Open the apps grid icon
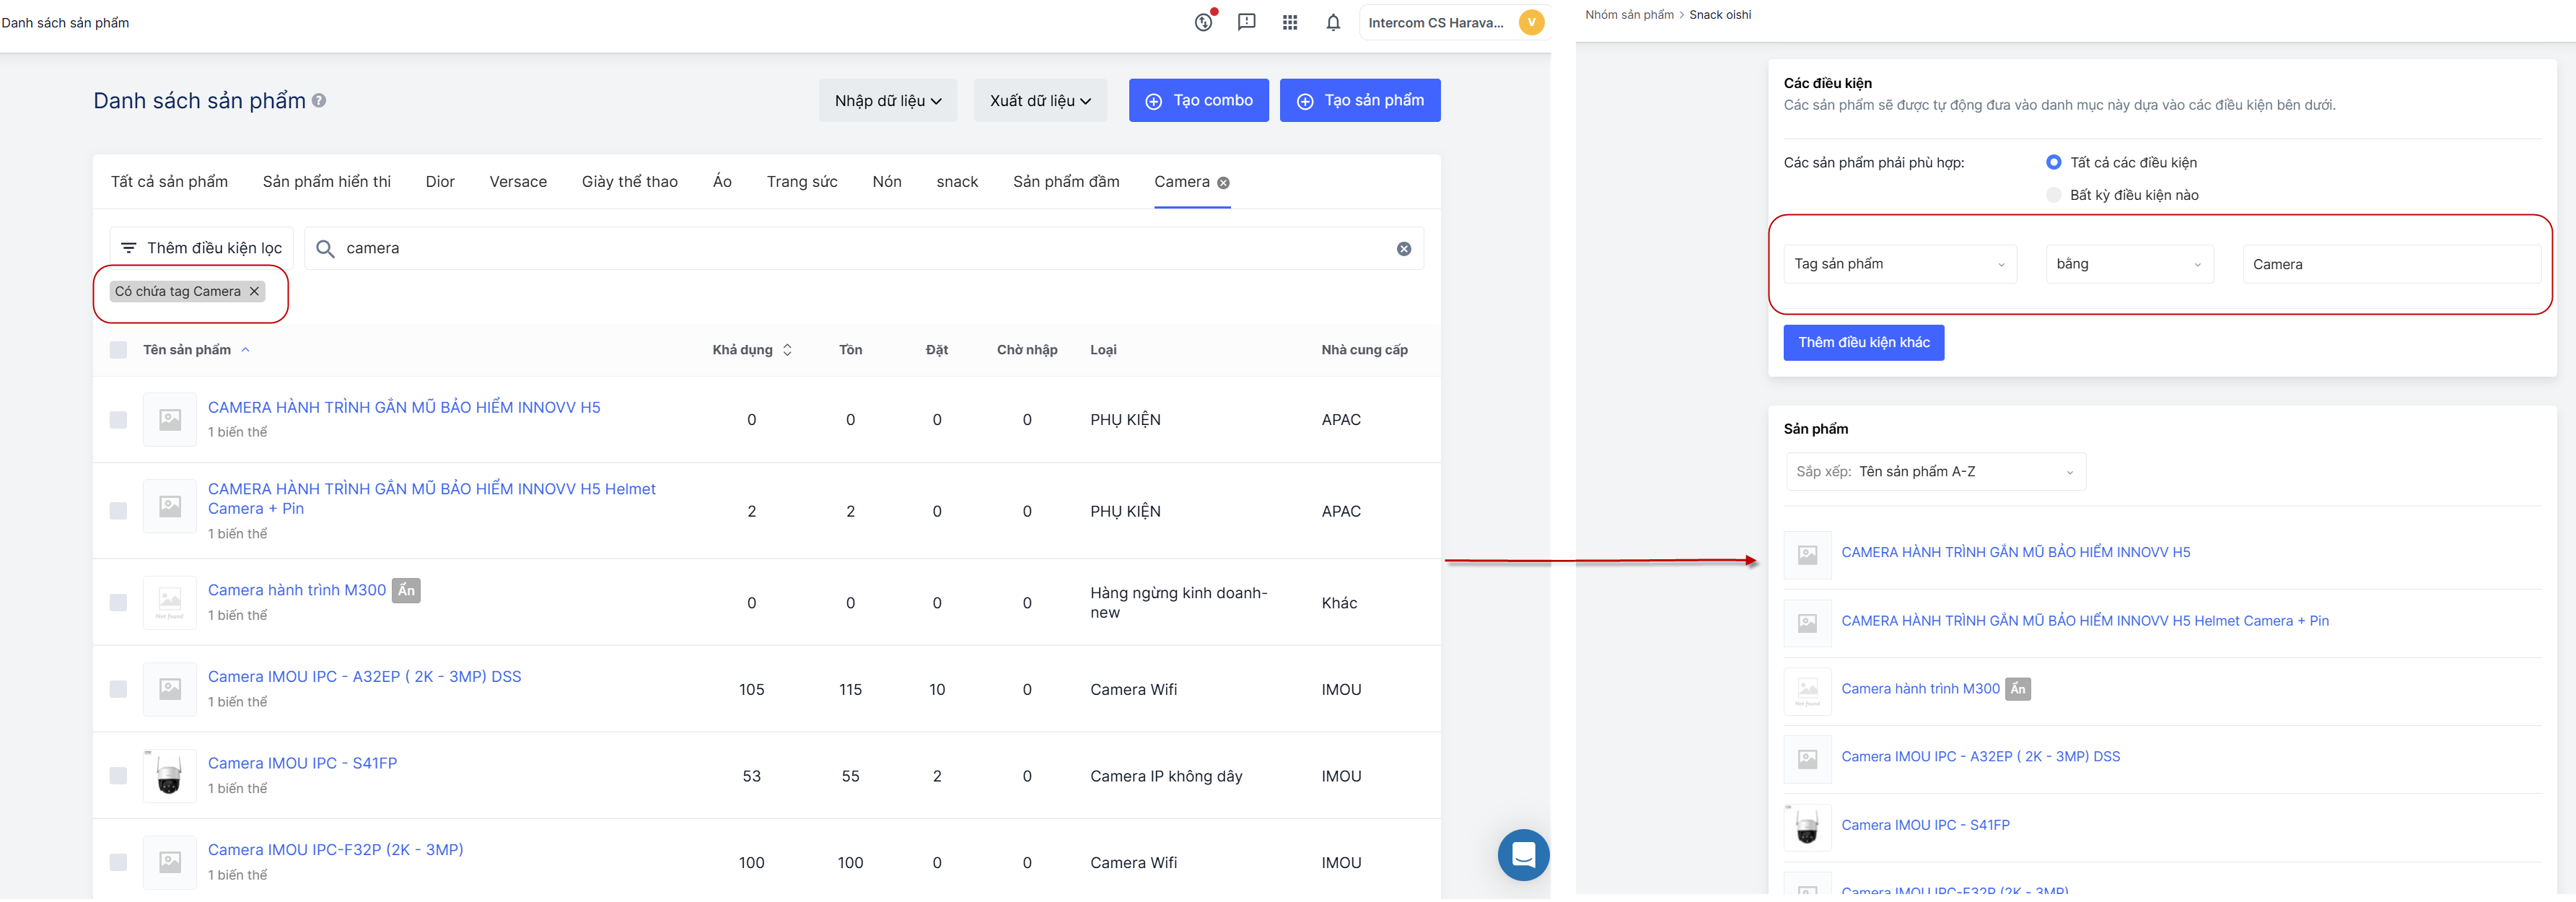 [x=1290, y=22]
